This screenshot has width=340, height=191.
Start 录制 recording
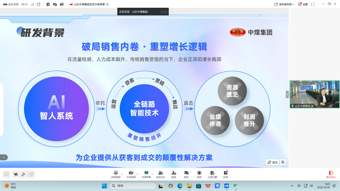click(x=199, y=175)
